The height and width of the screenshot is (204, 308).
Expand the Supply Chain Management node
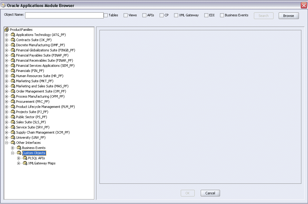(6, 133)
